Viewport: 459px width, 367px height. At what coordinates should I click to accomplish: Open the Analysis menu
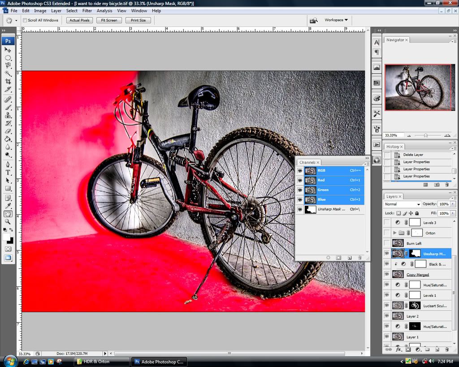(104, 11)
